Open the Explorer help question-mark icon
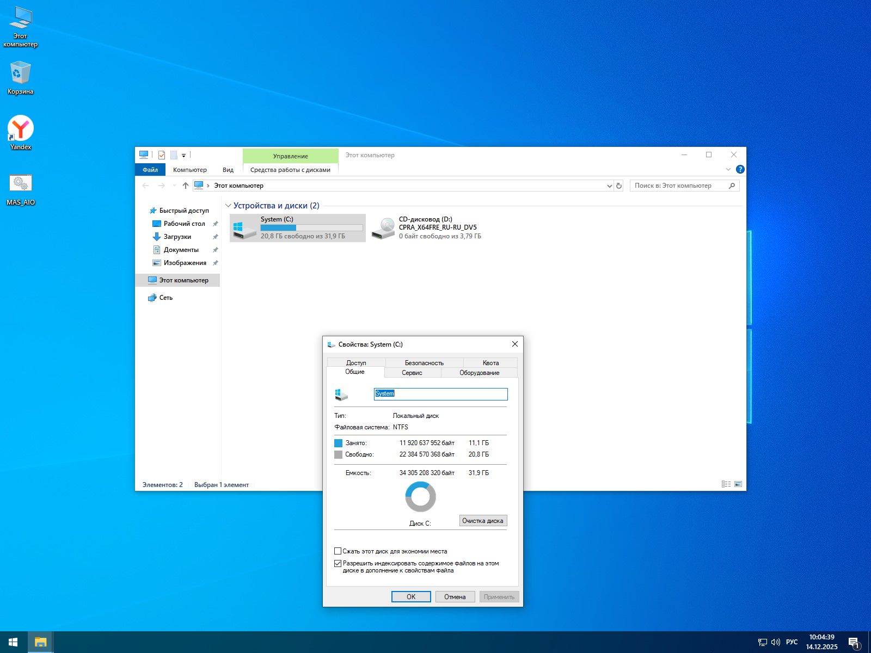The image size is (871, 653). pyautogui.click(x=740, y=169)
